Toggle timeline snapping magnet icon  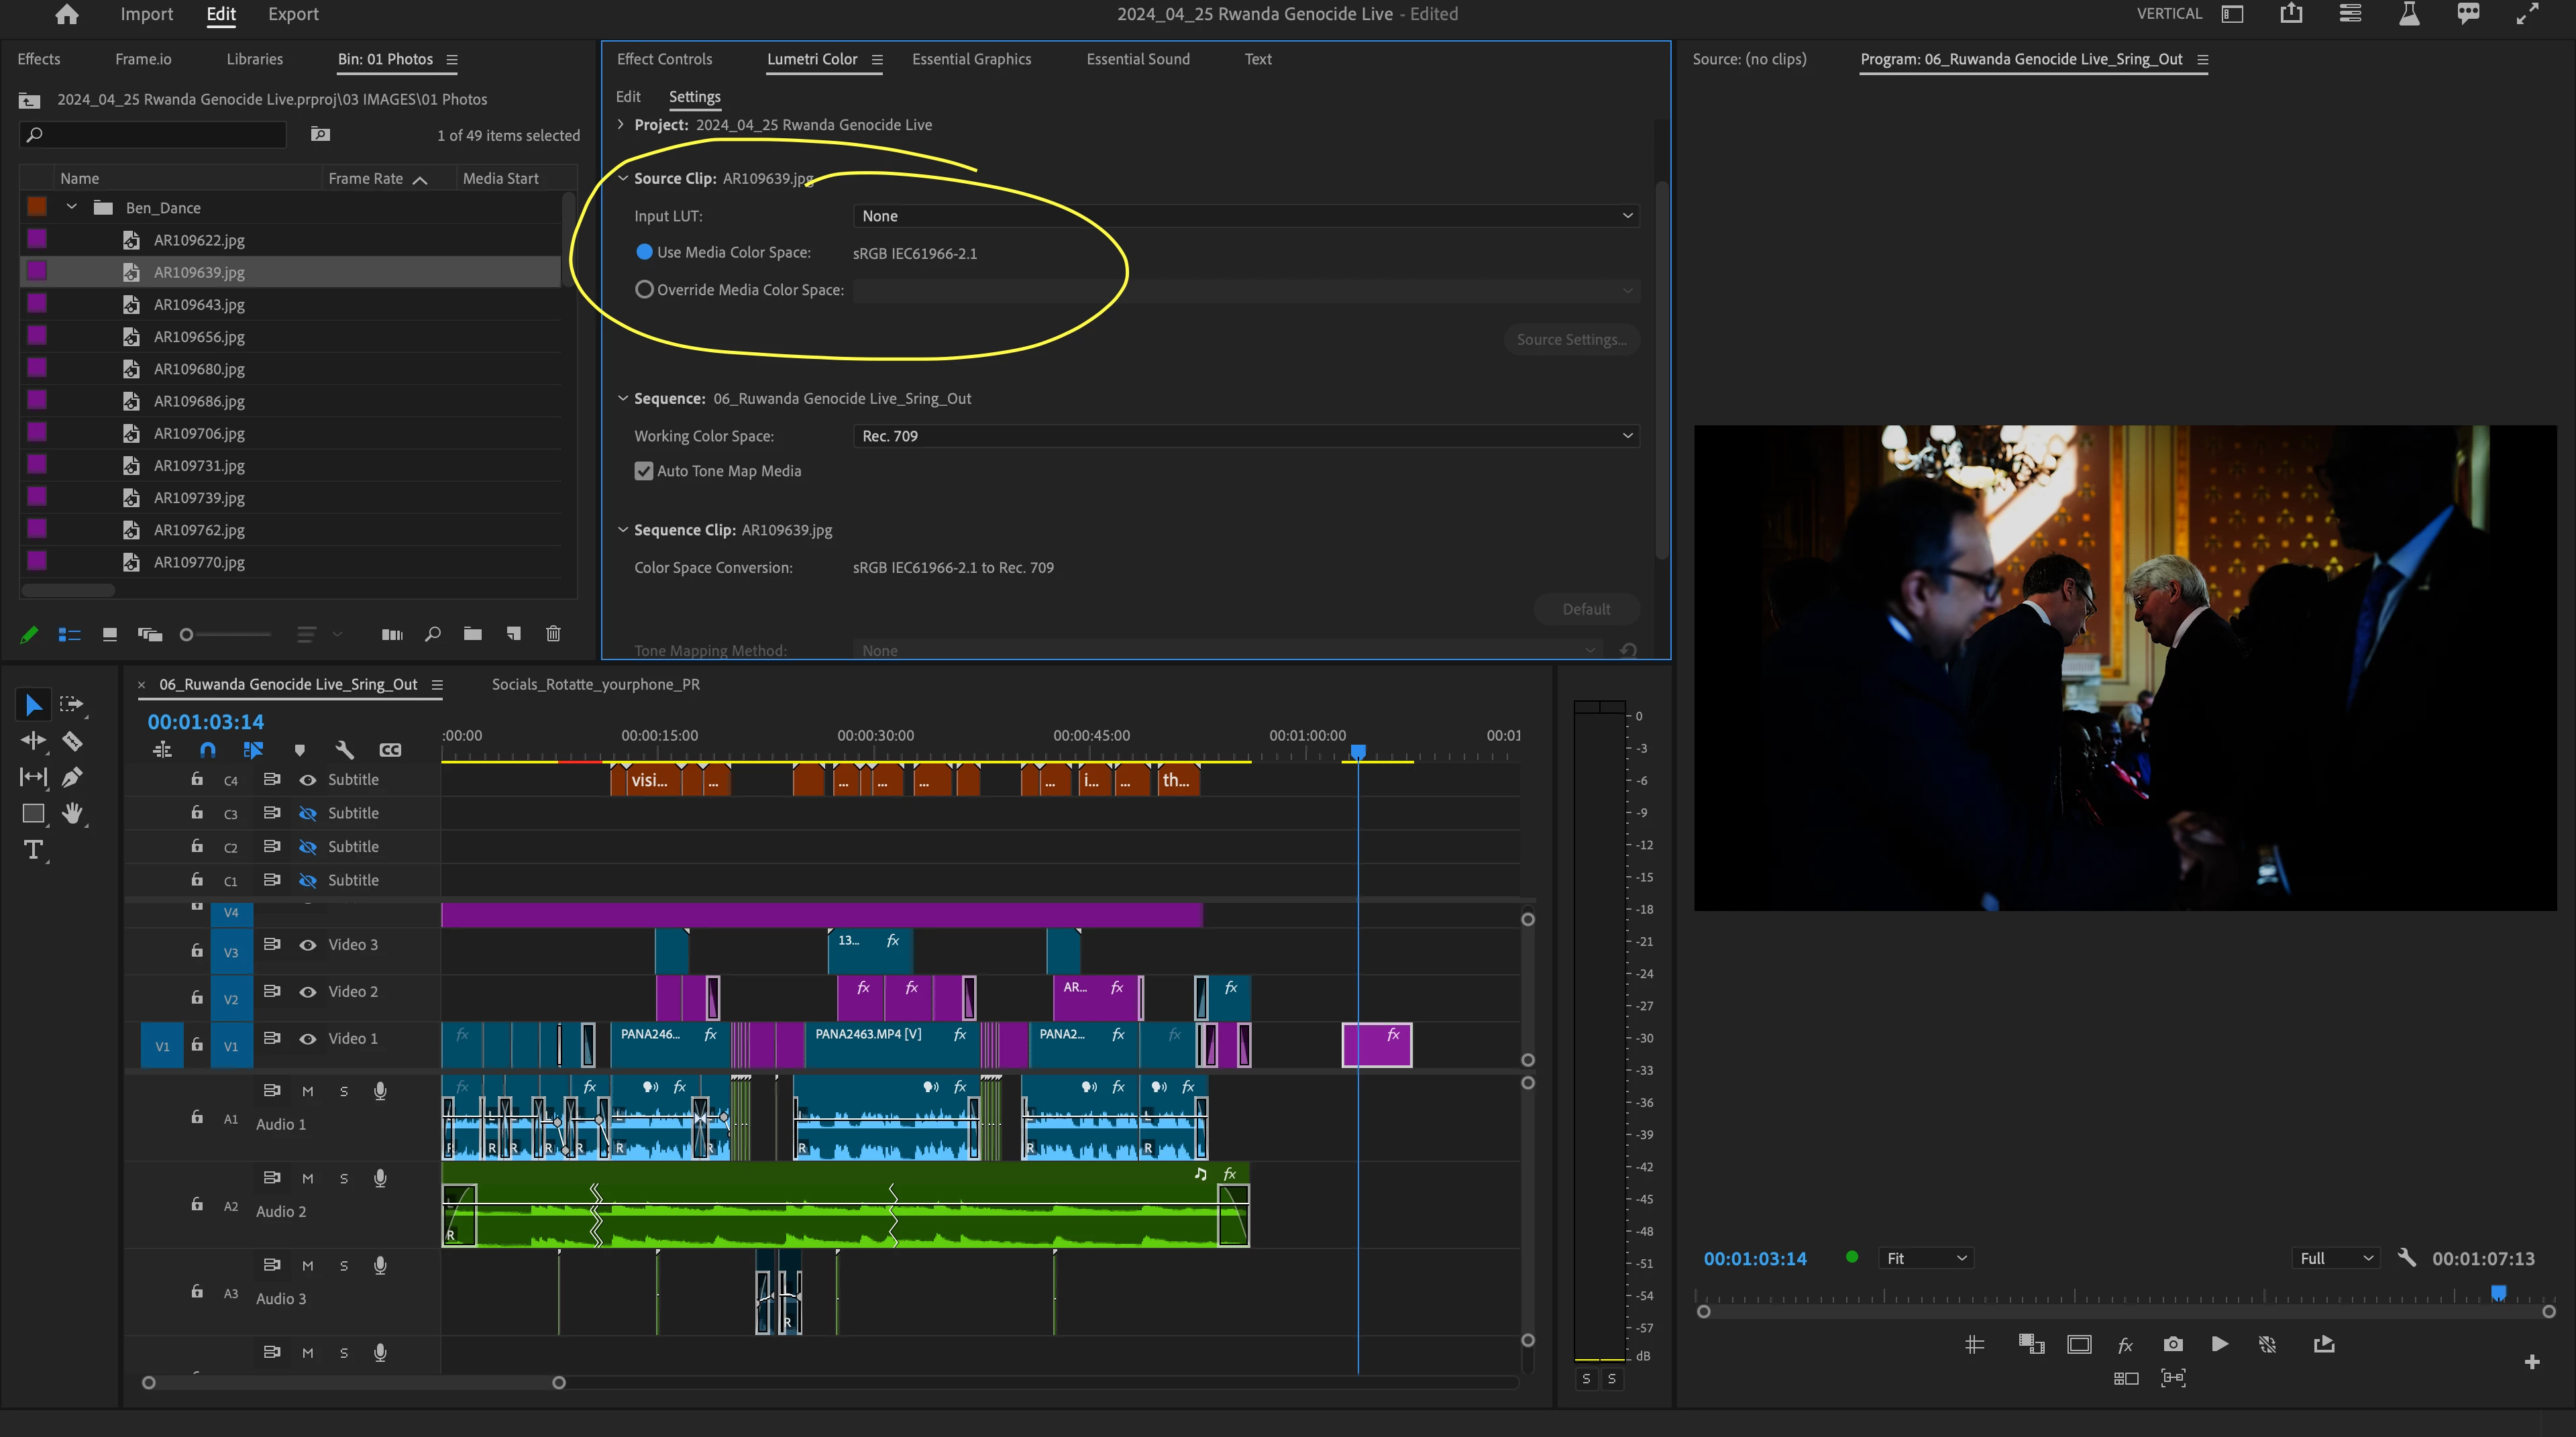[208, 750]
